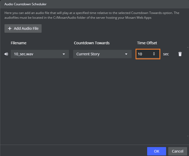Open the 10_sec.wav filename dropdown
Screen dimensions: 189x156
(37, 54)
